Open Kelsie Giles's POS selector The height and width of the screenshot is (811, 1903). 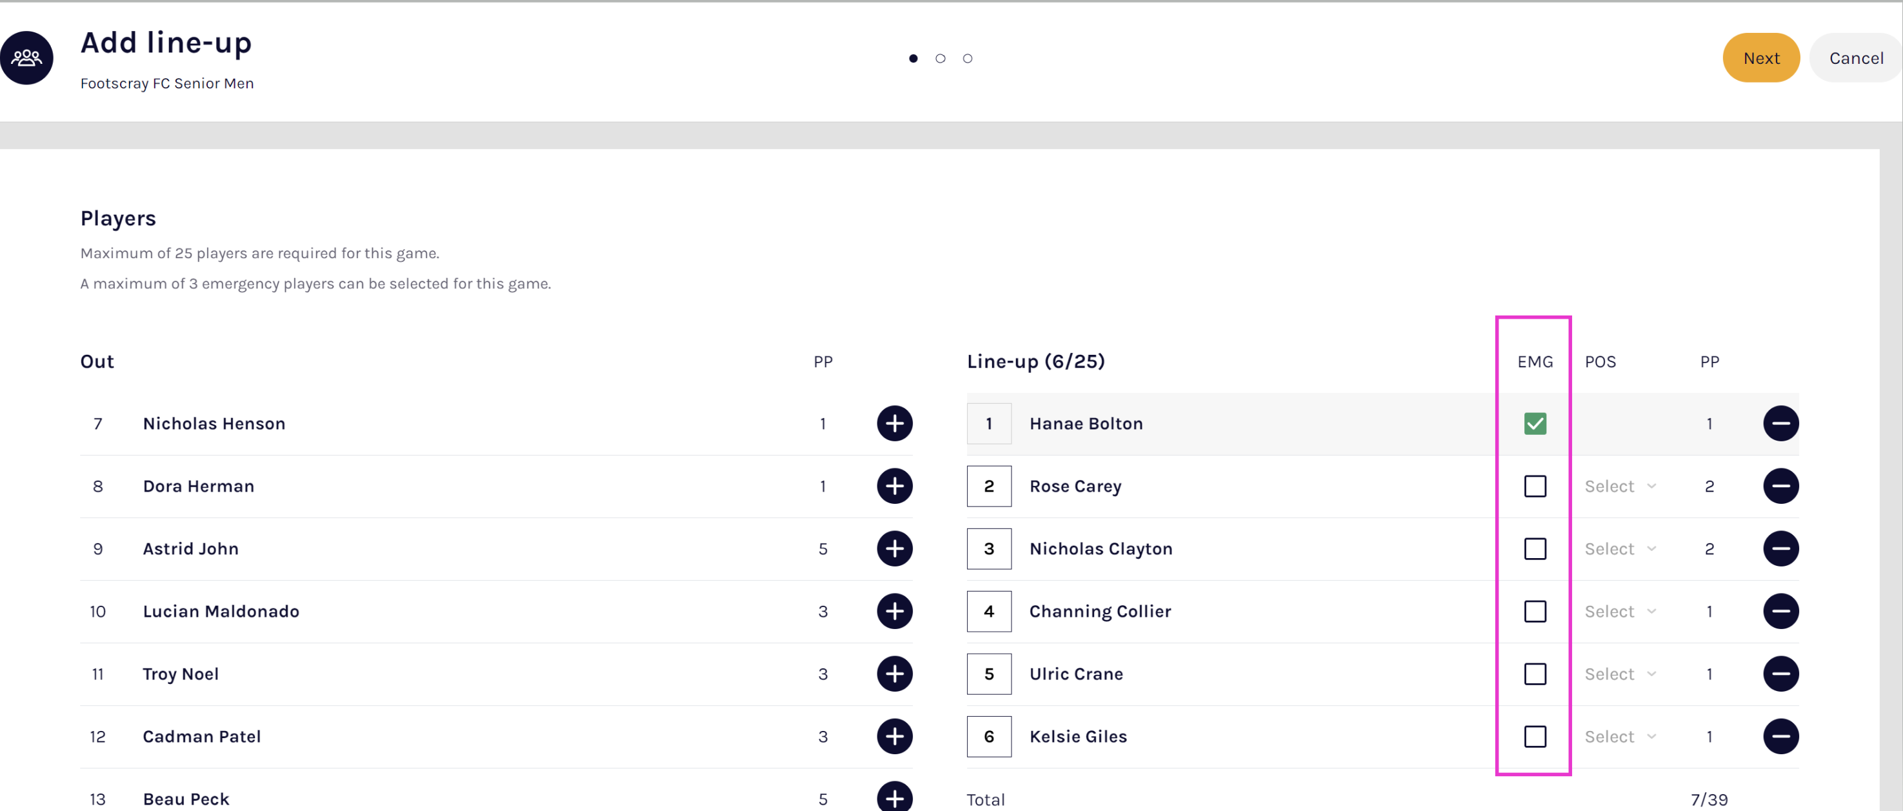[1619, 736]
